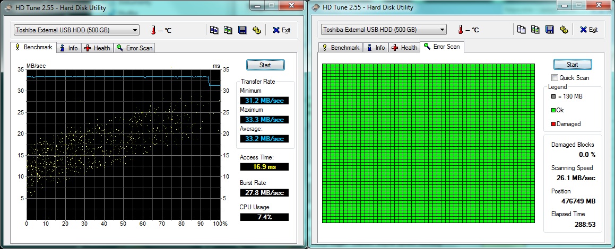The width and height of the screenshot is (615, 249).
Task: Expand drive selector in the Error Scan window
Action: tap(441, 30)
